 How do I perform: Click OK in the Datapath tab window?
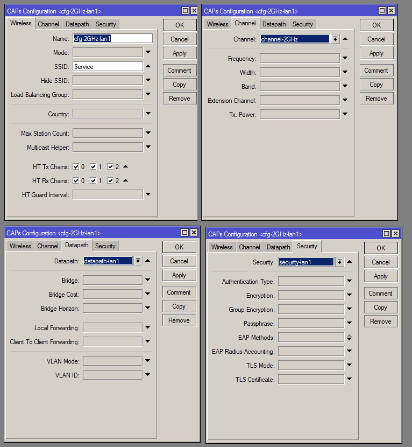(179, 247)
